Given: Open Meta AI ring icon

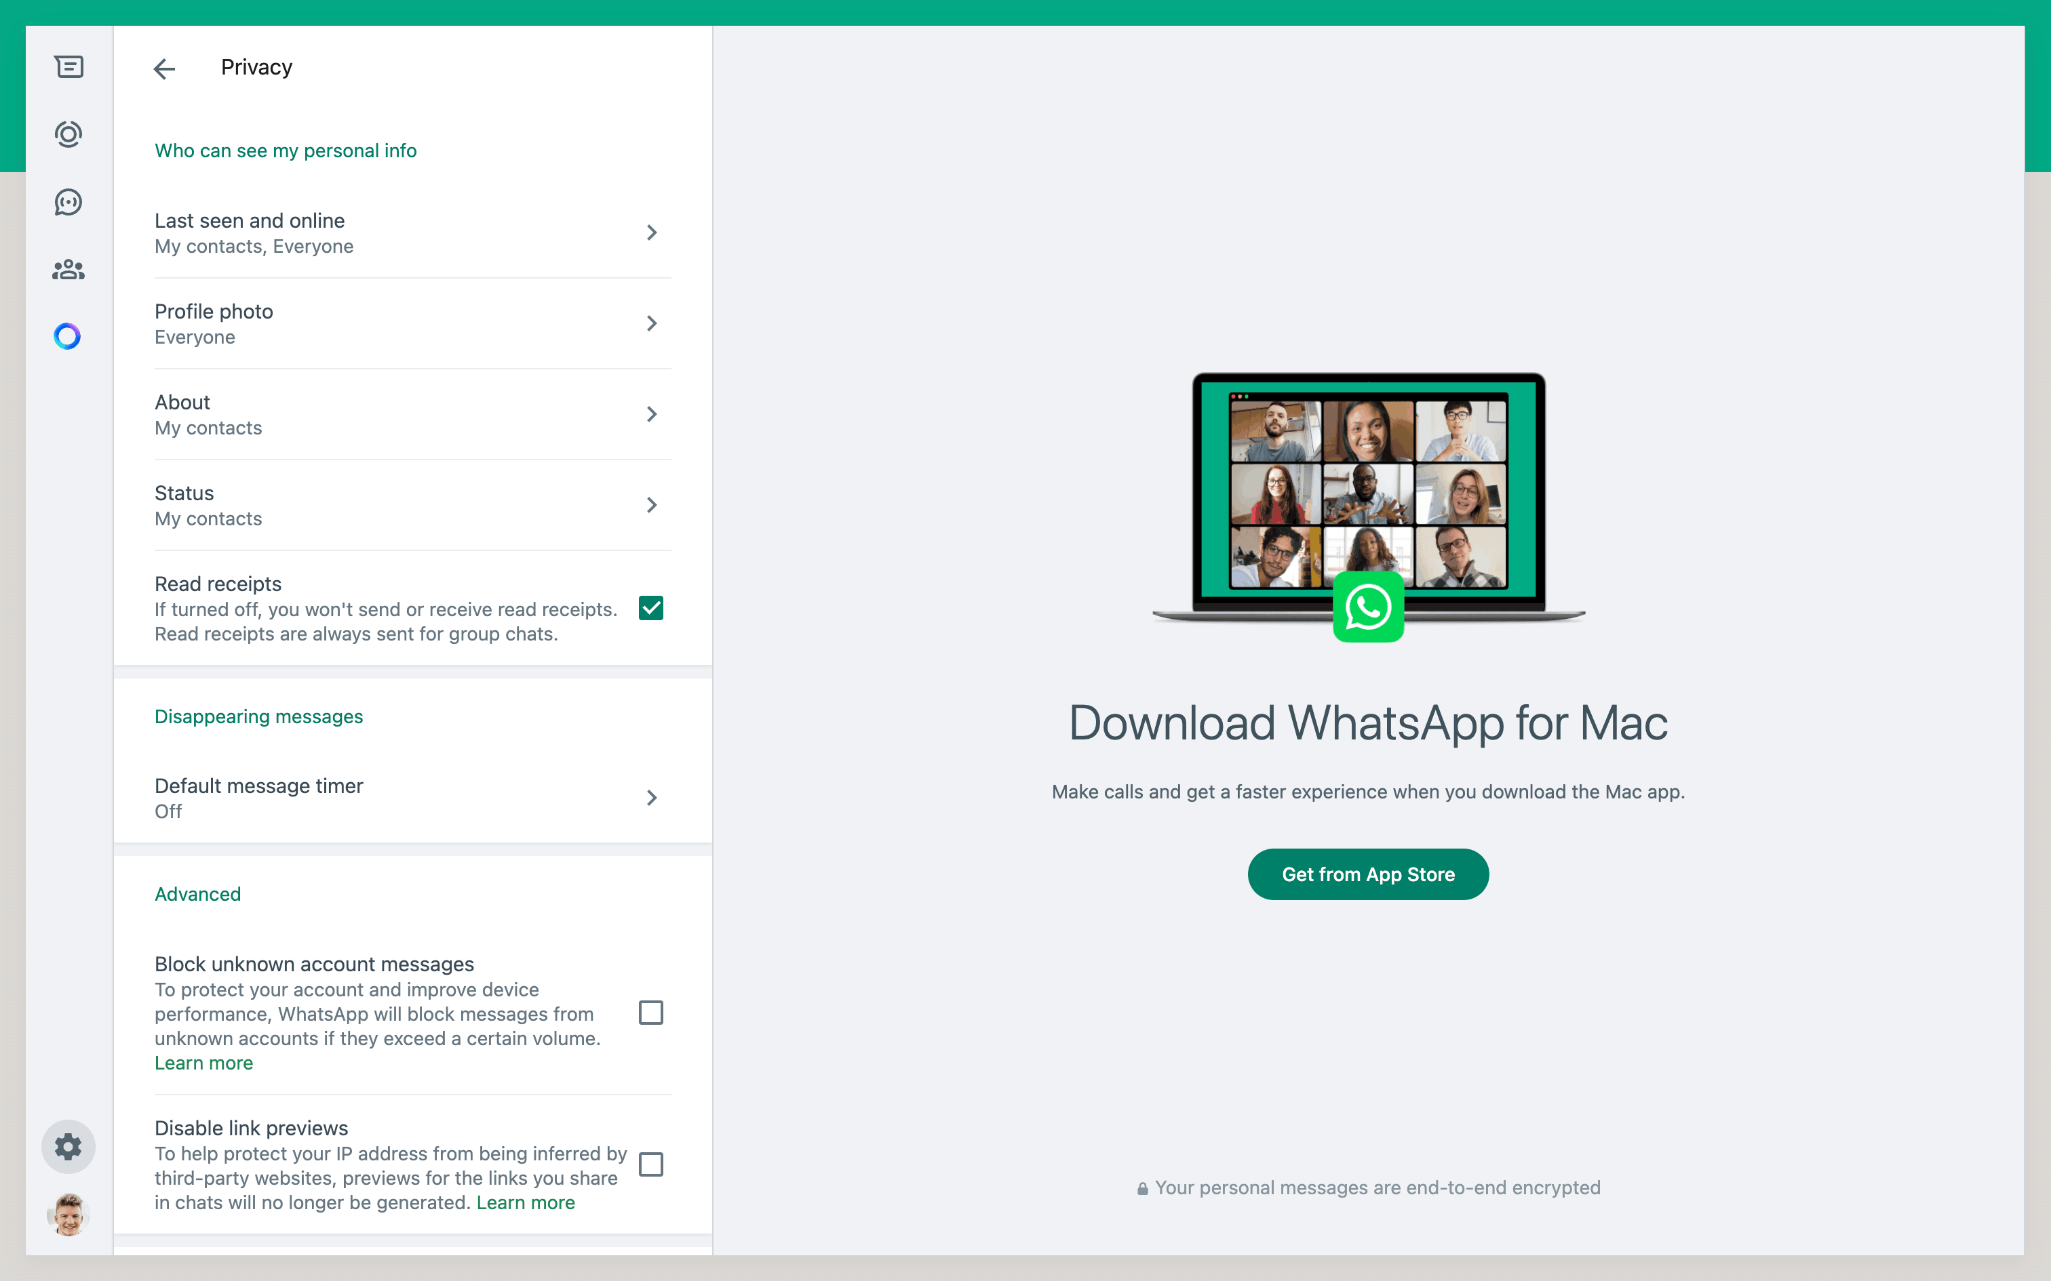Looking at the screenshot, I should tap(68, 336).
